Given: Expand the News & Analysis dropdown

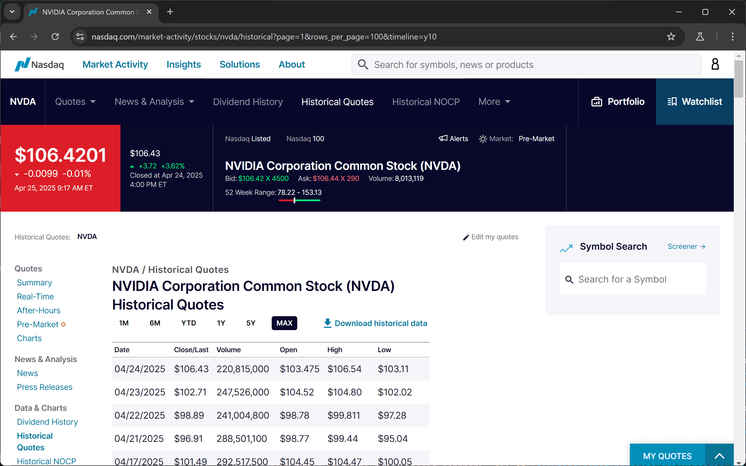Looking at the screenshot, I should click(x=154, y=102).
